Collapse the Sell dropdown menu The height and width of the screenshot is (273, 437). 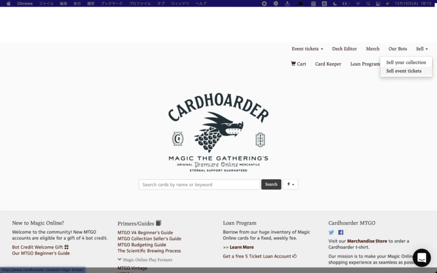tap(422, 49)
